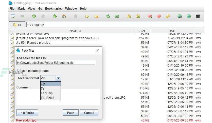Screen dimensions: 212x123
Task: Click the date 04/12/18 07:19 PM
Action: [180, 47]
